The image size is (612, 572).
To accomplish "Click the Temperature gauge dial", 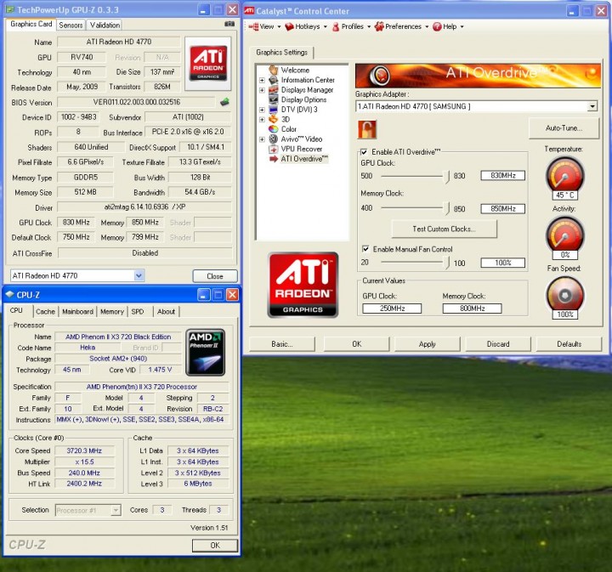I will (x=564, y=176).
